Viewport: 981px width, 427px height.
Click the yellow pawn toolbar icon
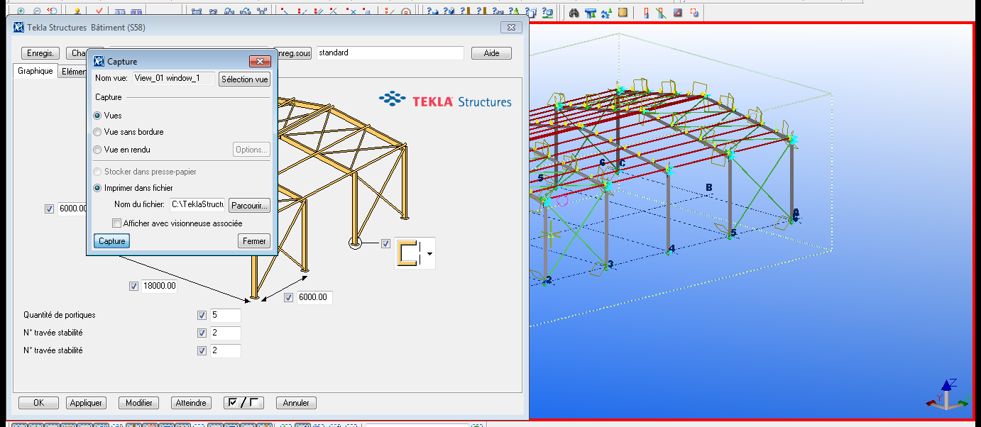point(77,11)
